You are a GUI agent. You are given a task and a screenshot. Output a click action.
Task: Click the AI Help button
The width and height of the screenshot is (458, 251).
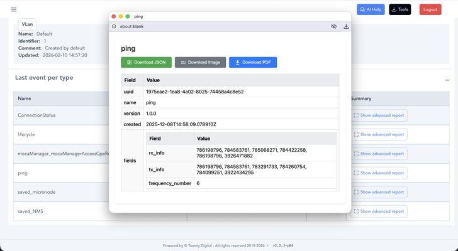[371, 9]
